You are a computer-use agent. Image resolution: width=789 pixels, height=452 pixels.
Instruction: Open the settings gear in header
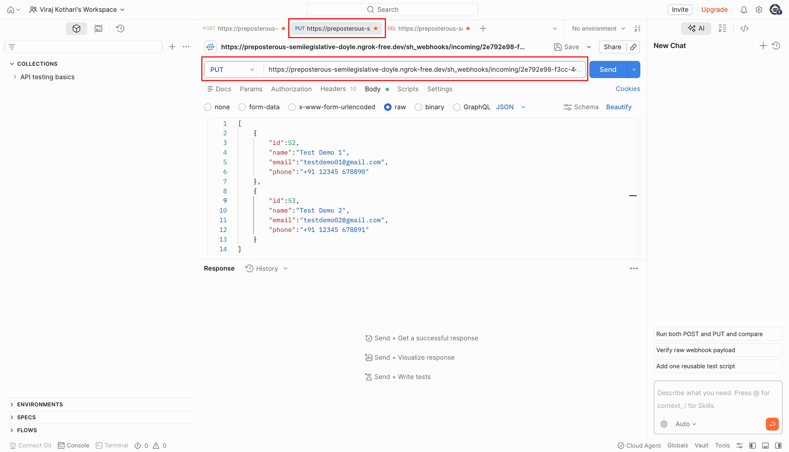pyautogui.click(x=759, y=9)
